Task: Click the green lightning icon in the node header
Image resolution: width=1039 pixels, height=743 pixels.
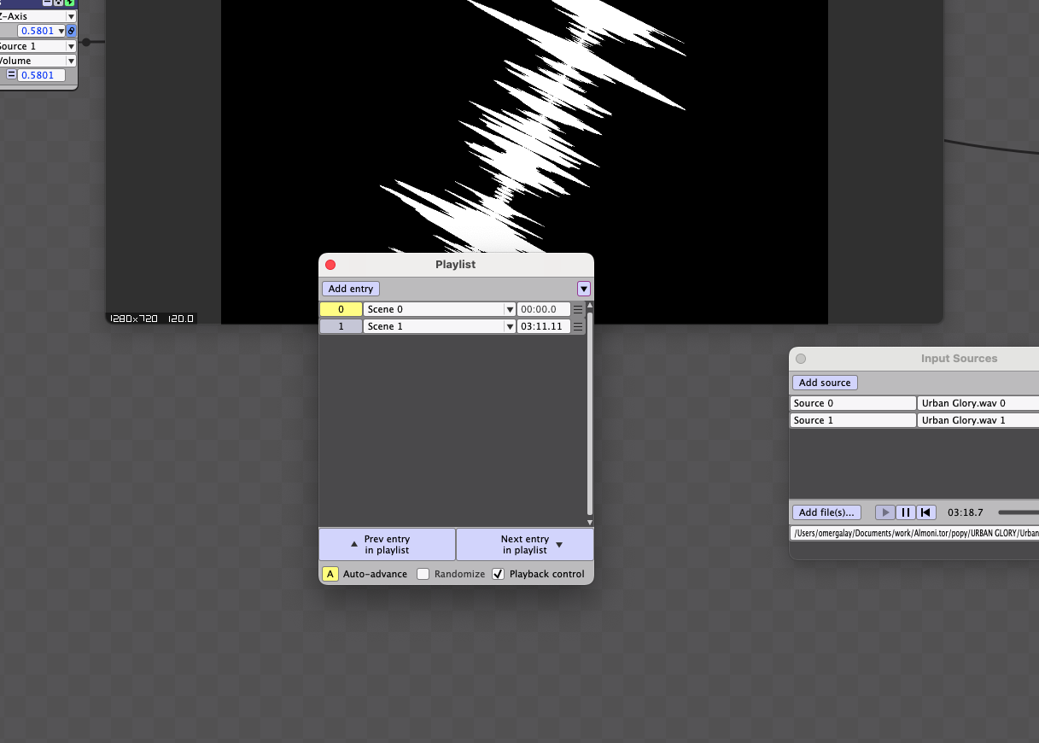Action: click(70, 3)
